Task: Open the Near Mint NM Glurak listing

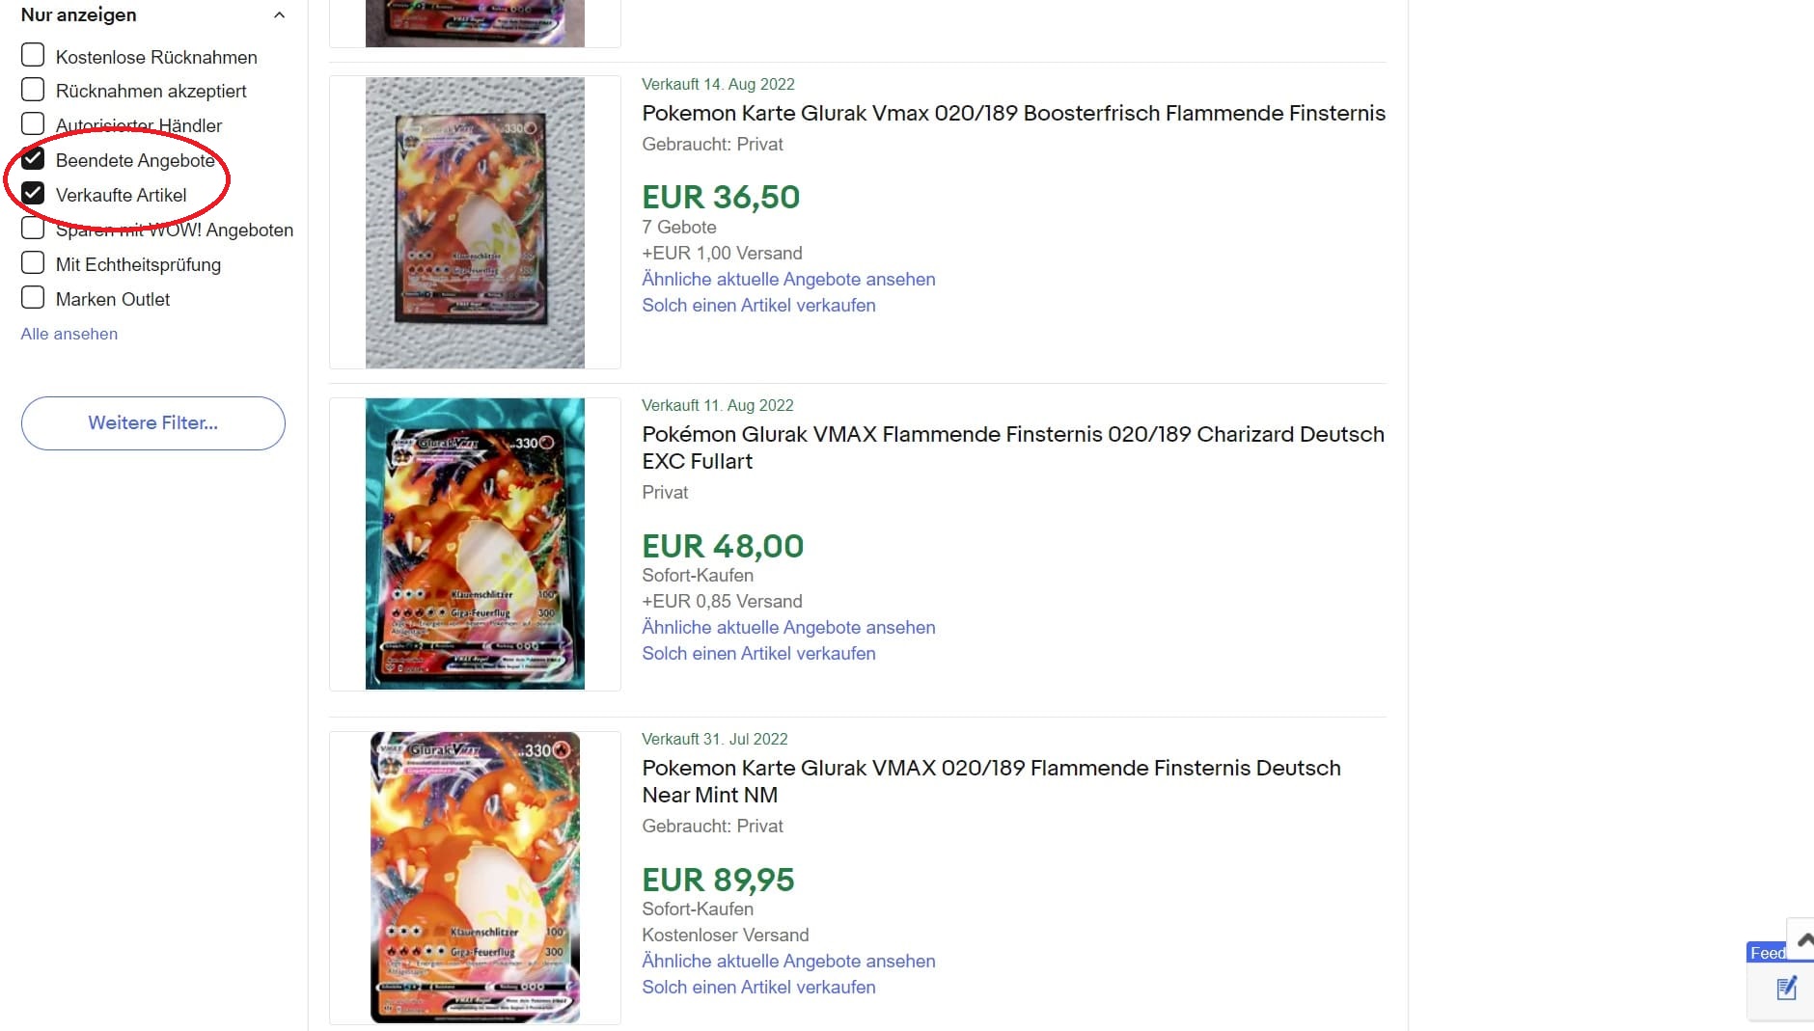Action: coord(991,781)
